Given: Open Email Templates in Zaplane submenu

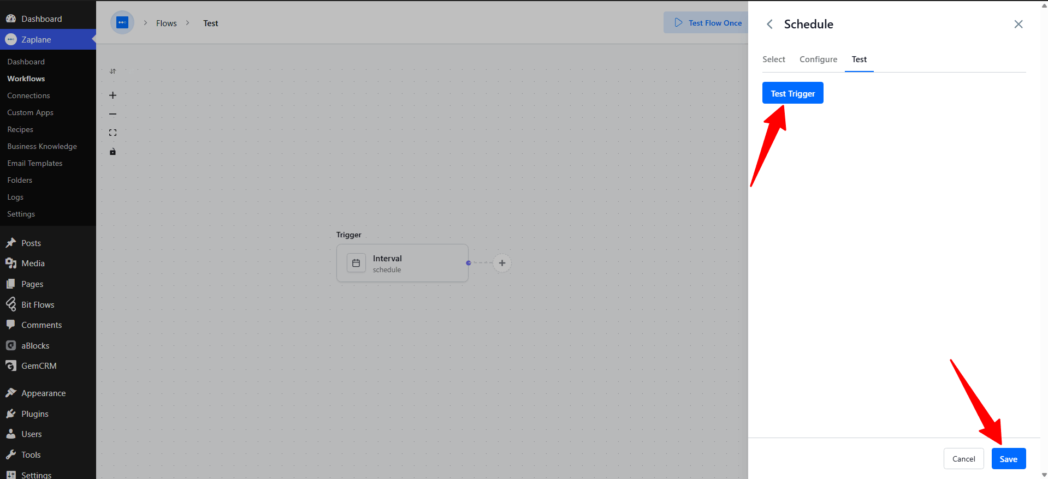Looking at the screenshot, I should coord(35,163).
